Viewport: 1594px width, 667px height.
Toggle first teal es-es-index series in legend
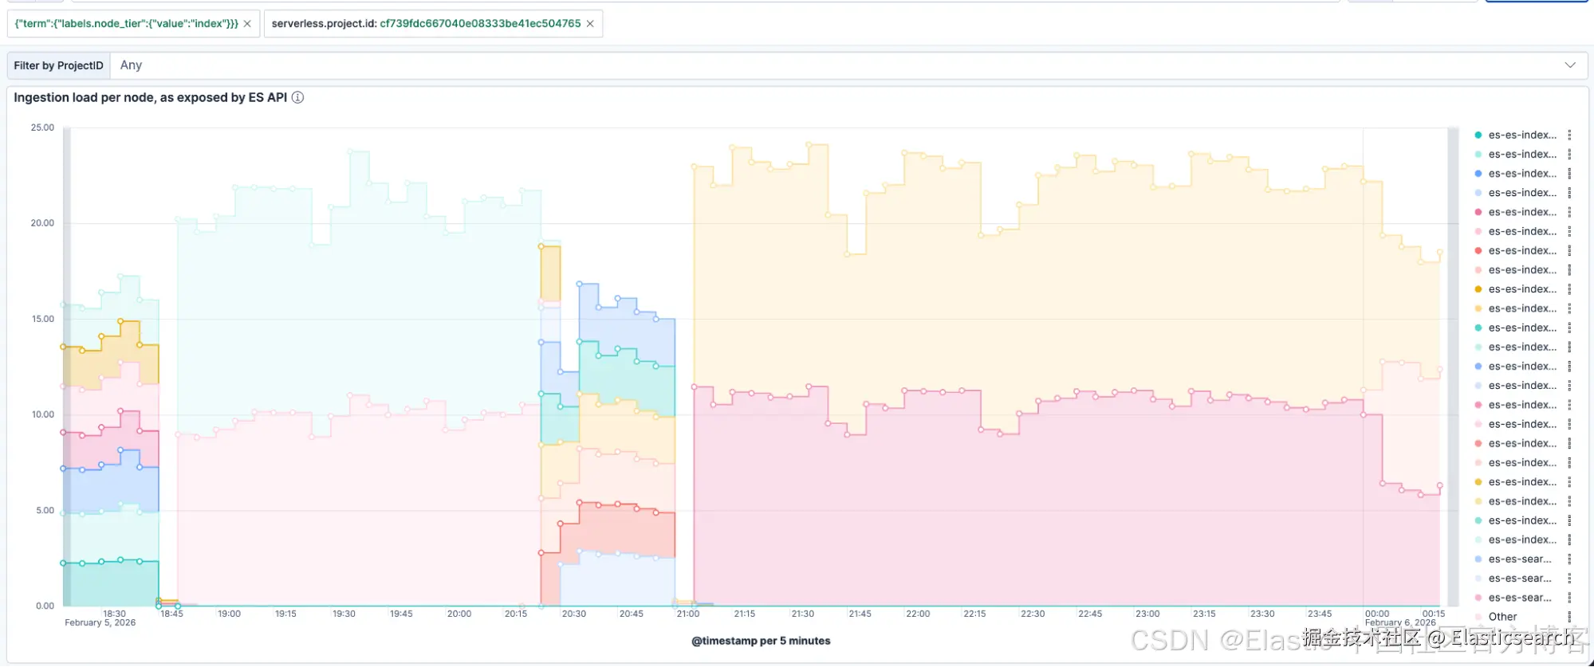coord(1522,135)
